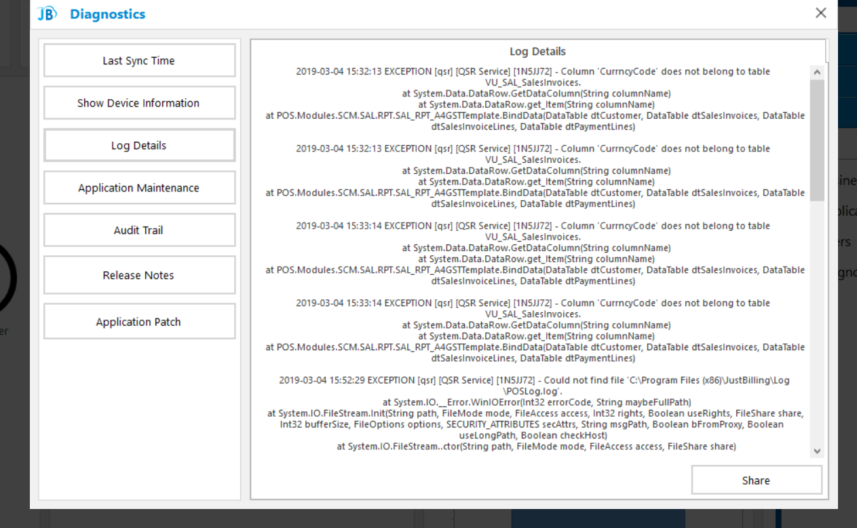Click the 'at System.IO.FileStream..ctor' stack line
Image resolution: width=857 pixels, height=528 pixels.
point(536,447)
